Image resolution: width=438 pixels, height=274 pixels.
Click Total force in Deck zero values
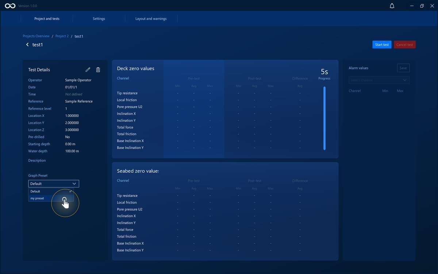coord(125,127)
